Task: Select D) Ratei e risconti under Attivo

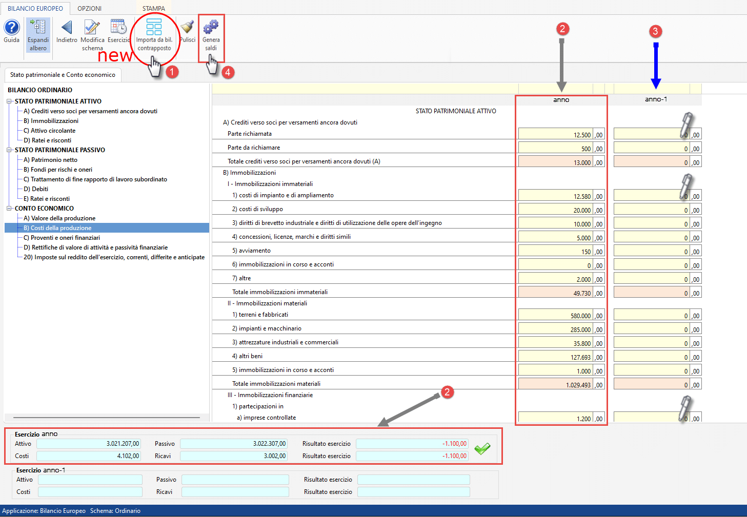Action: 47,140
